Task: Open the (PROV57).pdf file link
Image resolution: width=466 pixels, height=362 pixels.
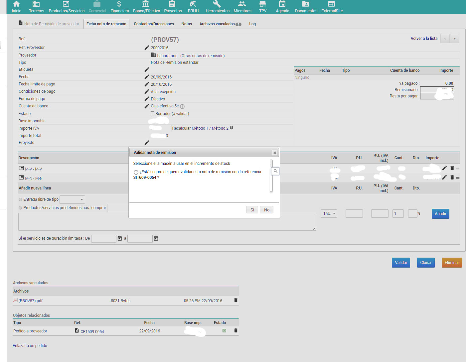Action: click(x=31, y=301)
